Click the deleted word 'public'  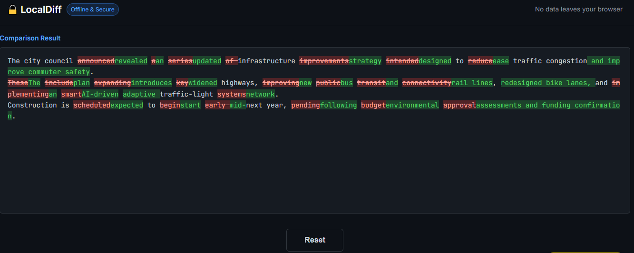328,83
